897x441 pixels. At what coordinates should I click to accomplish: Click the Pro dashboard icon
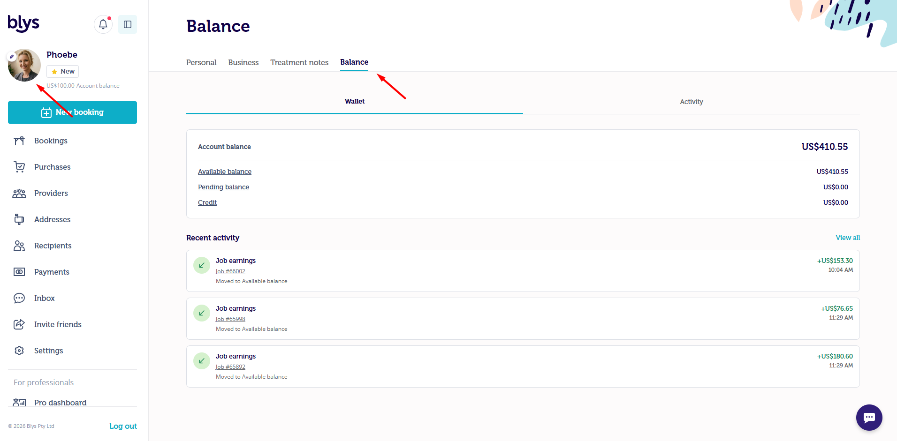click(19, 402)
